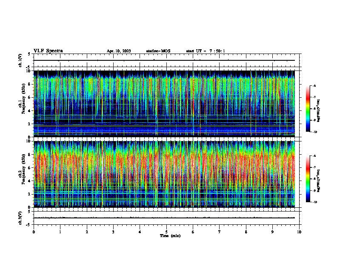Click tick label "2" on the Time axis
Image resolution: width=337 pixels, height=260 pixels.
[x=87, y=232]
